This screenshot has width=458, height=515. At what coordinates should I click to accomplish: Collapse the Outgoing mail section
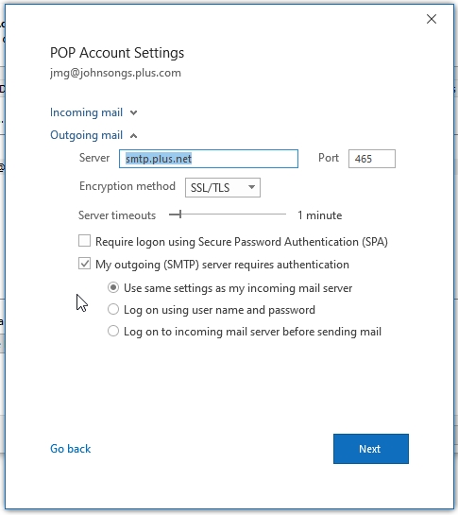(93, 135)
